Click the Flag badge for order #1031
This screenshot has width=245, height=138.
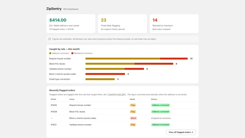click(133, 125)
